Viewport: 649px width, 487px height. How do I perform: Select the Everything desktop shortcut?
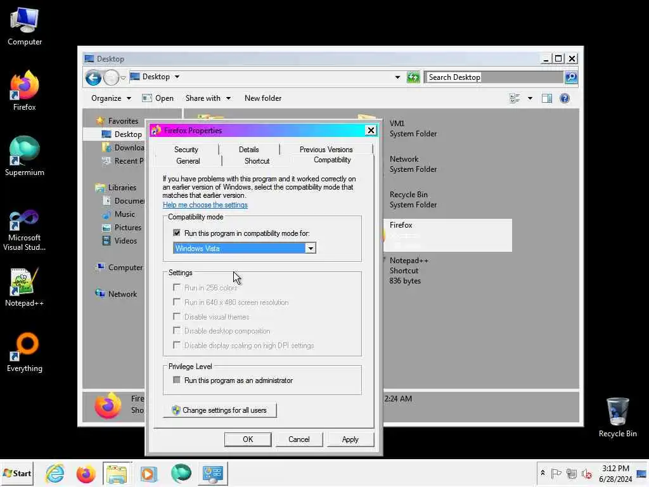point(25,352)
